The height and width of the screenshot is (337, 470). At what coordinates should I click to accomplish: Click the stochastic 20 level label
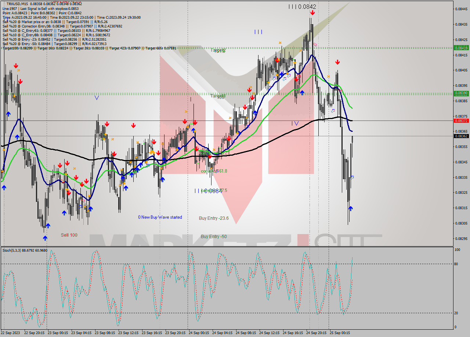(x=457, y=313)
